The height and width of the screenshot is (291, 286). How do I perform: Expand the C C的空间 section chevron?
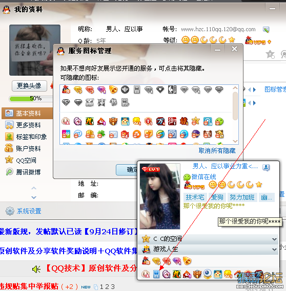coord(274,239)
